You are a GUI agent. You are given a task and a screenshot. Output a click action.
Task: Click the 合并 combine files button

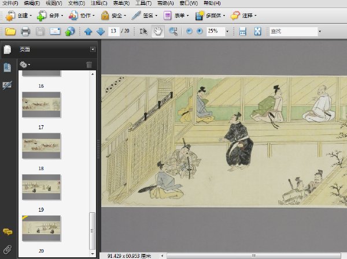tap(50, 16)
